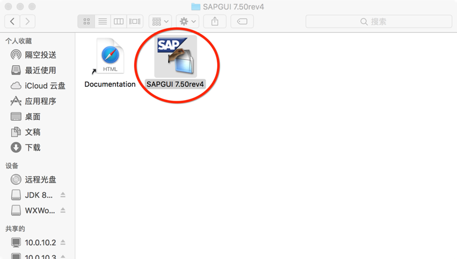Screen dimensions: 457x259
Task: Click the Edit Tags button
Action: (242, 21)
